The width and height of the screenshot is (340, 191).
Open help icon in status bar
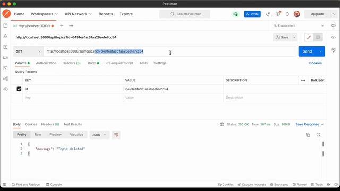pos(336,185)
